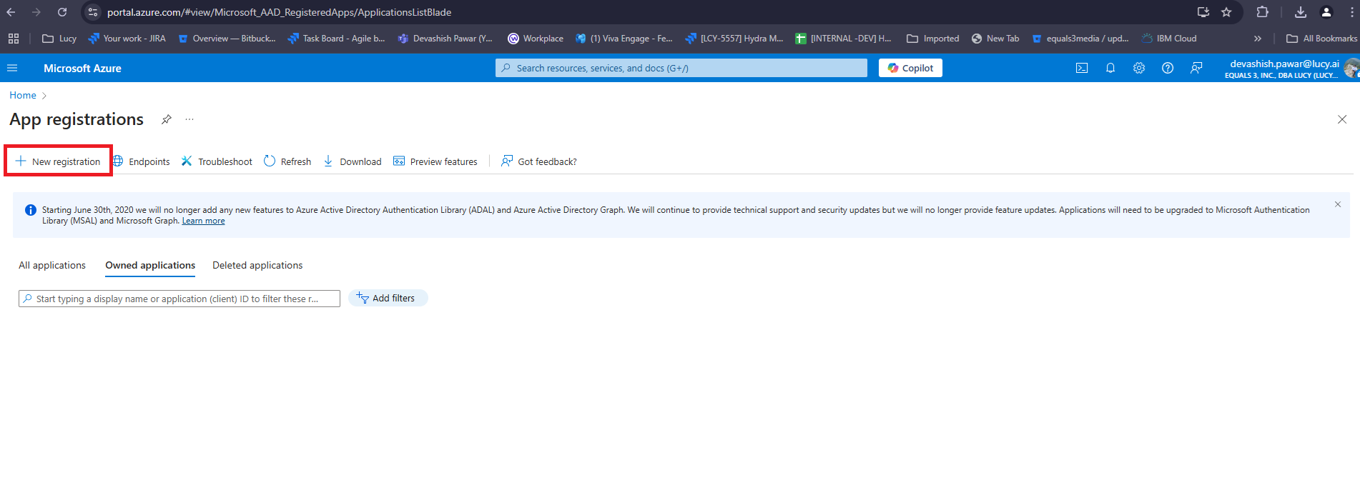Click the Add filters button
This screenshot has height=500, width=1360.
[388, 298]
